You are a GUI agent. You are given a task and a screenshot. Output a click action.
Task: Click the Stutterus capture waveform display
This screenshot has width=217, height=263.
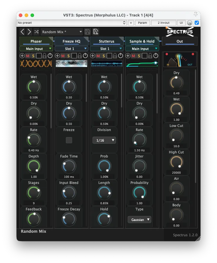[107, 64]
